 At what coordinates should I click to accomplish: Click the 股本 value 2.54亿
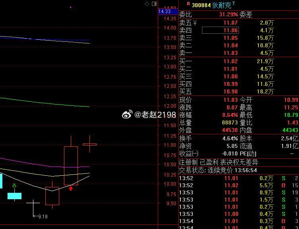[x=289, y=138]
